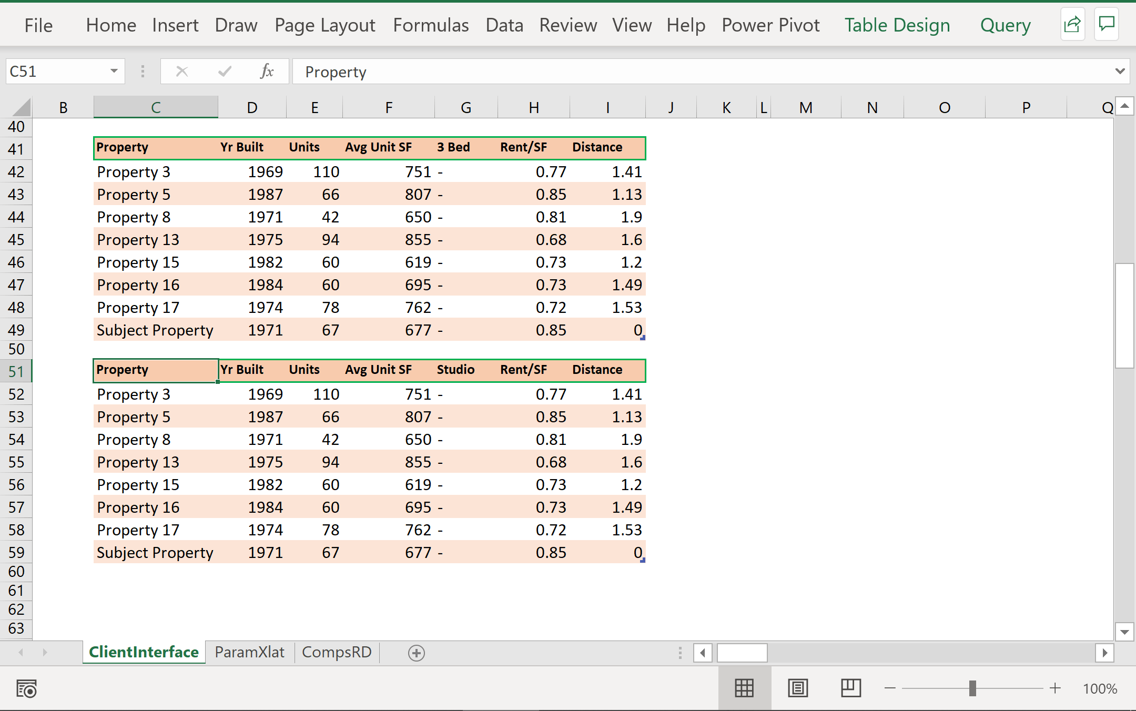Select column C header
Screen dimensions: 1136x711
(x=156, y=108)
